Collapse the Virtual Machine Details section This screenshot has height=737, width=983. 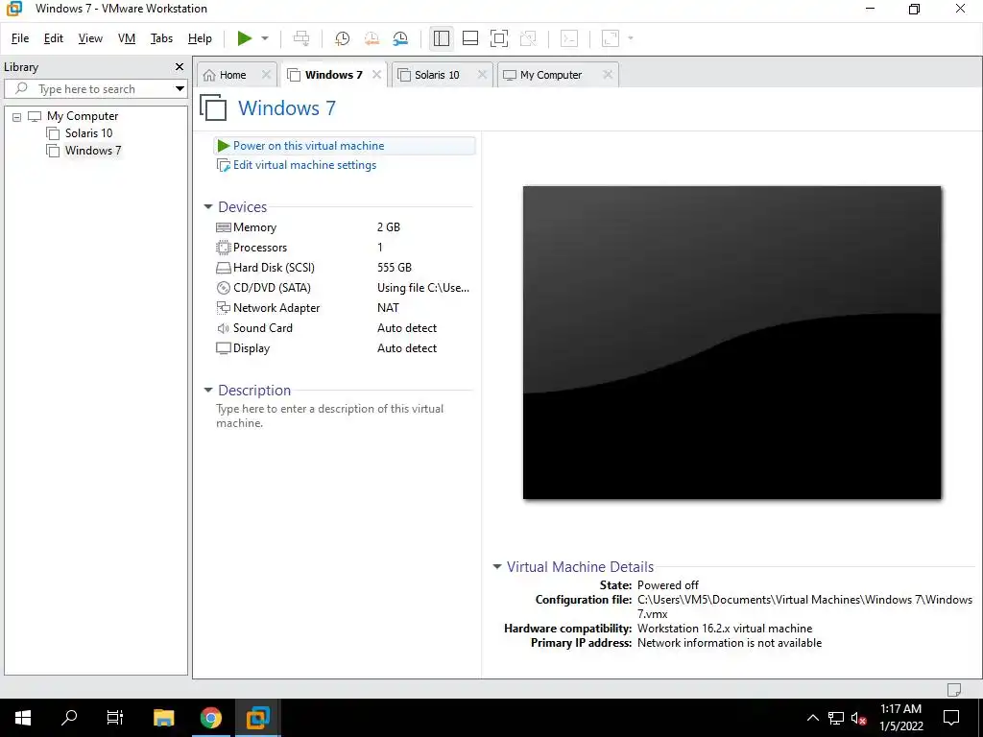[497, 566]
